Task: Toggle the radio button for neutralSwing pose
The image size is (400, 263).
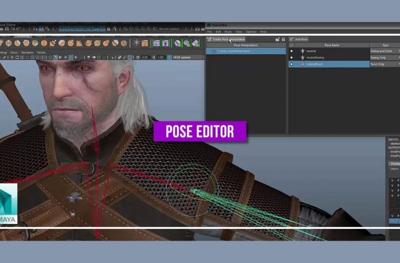Action: (291, 57)
